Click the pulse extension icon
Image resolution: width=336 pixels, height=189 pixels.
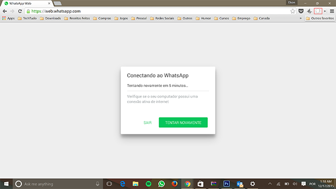pyautogui.click(x=309, y=11)
